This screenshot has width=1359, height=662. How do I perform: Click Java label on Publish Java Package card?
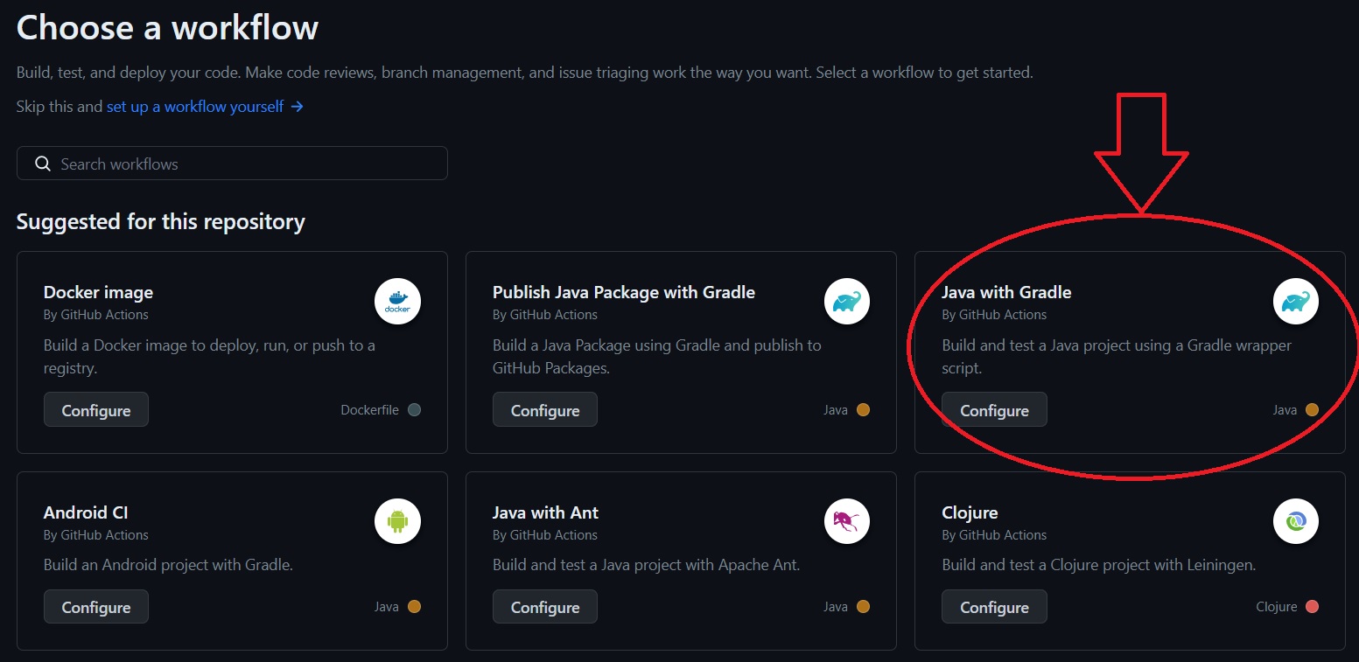(836, 409)
